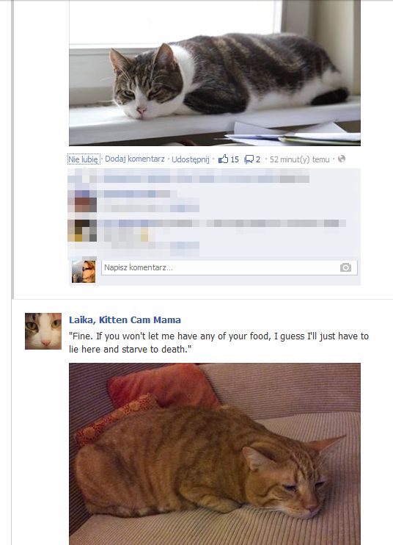Click blurred action link under second comment
The height and width of the screenshot is (545, 393).
[185, 246]
